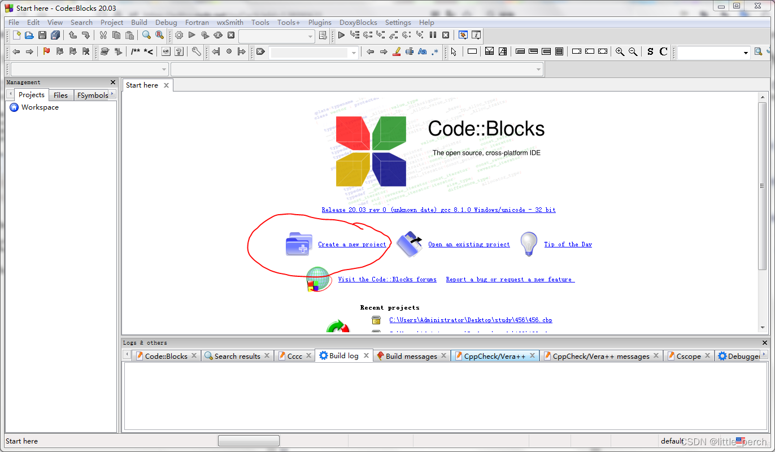The image size is (775, 452).
Task: Open the code completion scope dropdown
Action: coord(164,69)
